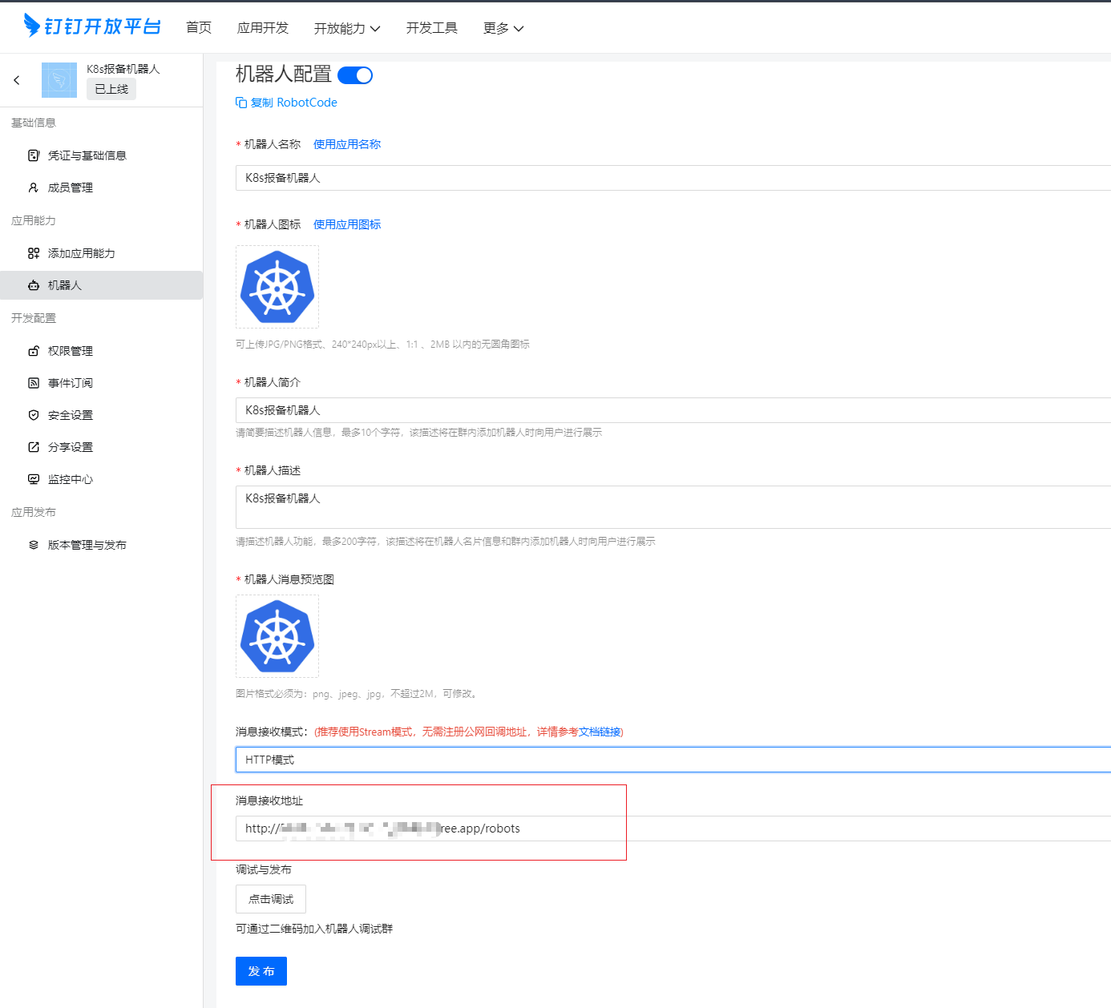
Task: Open the 首页 nav item
Action: (199, 28)
